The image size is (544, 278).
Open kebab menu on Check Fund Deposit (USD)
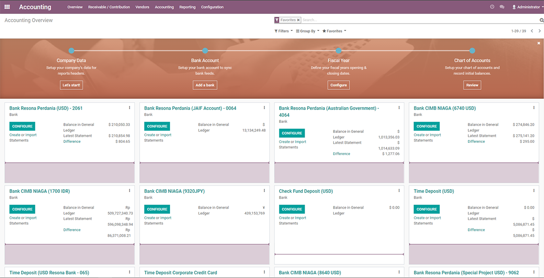(399, 191)
